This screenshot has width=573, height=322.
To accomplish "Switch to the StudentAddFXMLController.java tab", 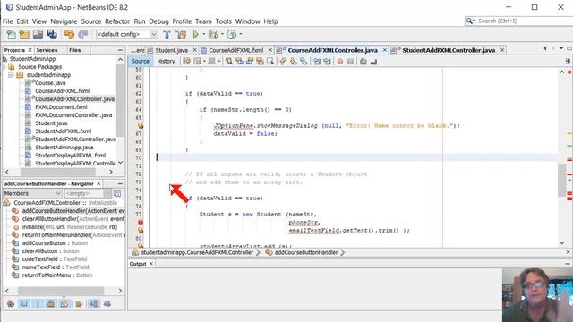I will tap(449, 50).
